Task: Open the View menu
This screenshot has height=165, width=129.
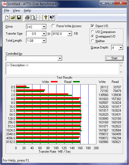Action: pos(16,10)
